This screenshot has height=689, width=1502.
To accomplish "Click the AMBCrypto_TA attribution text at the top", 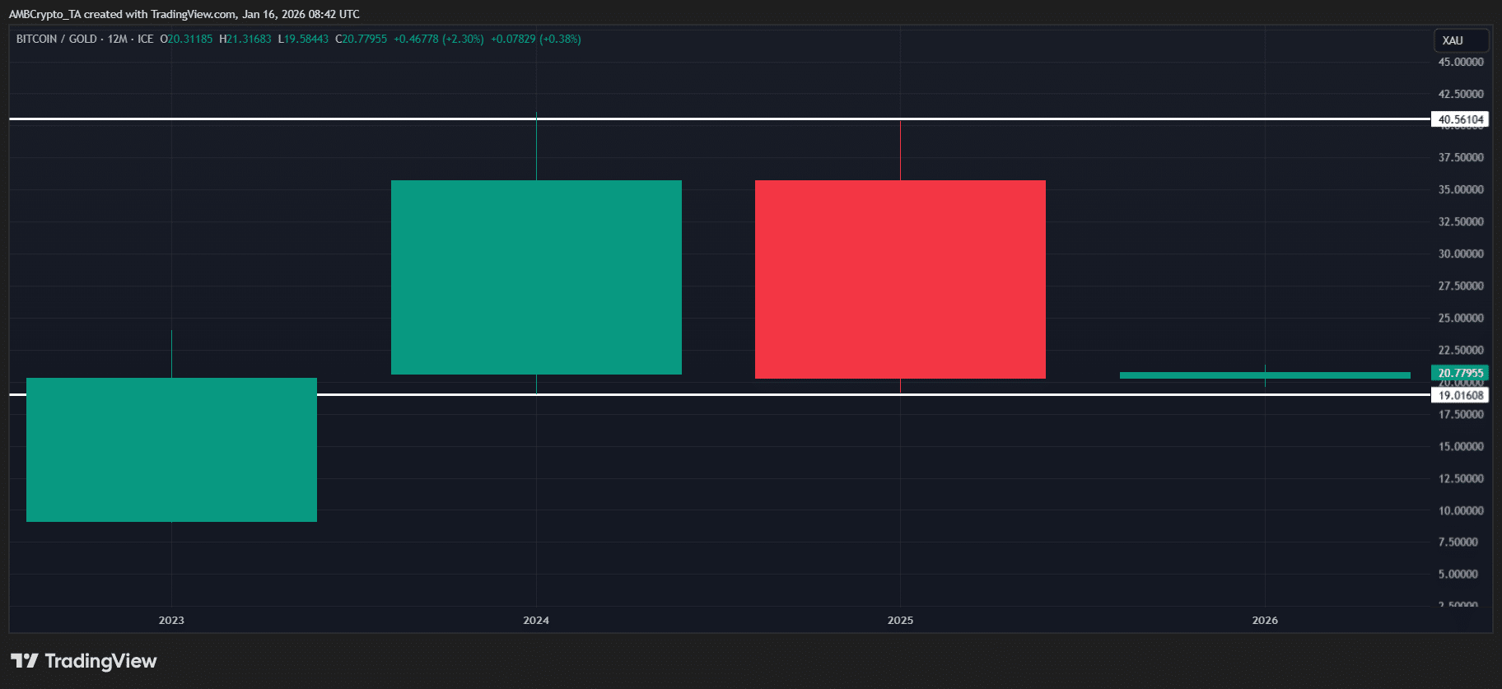I will (x=44, y=14).
